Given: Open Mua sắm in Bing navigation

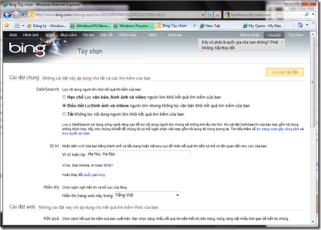Looking at the screenshot, I should pyautogui.click(x=69, y=35).
